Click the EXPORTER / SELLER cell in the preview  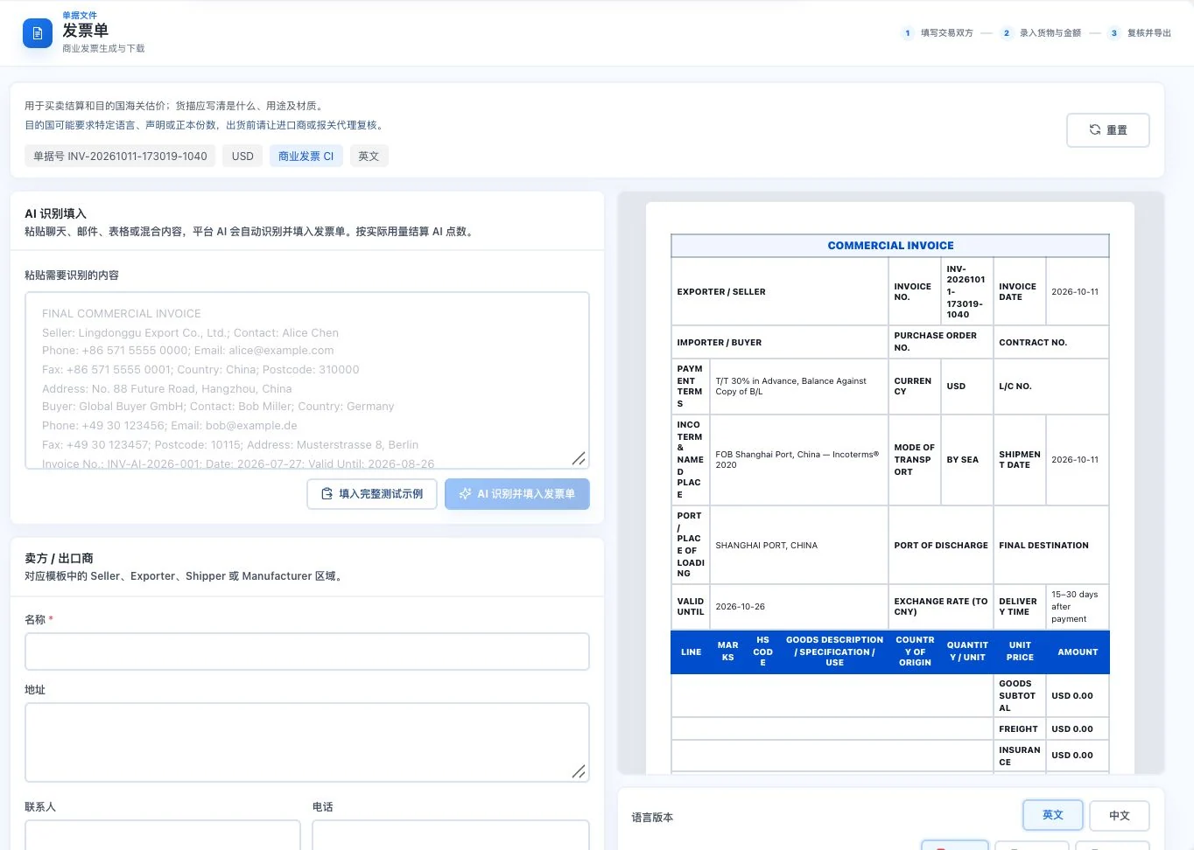780,292
